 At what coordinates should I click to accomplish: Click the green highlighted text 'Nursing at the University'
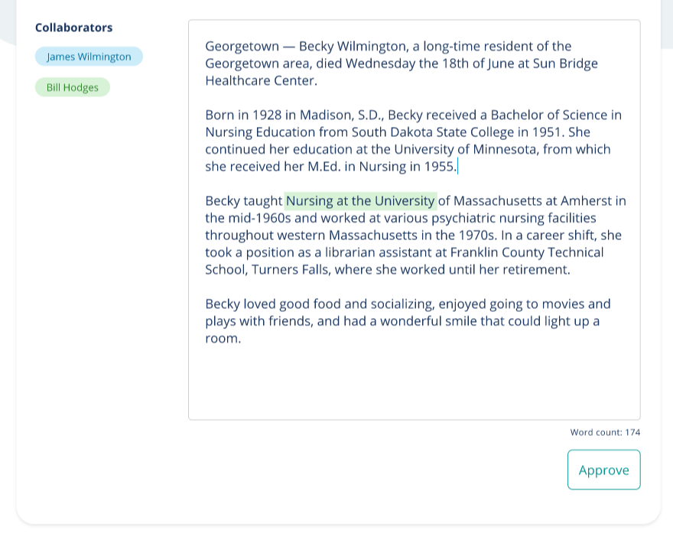click(360, 201)
